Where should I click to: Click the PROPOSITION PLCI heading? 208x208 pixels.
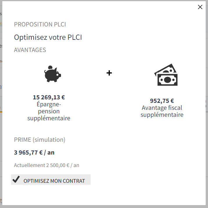[x=40, y=24]
